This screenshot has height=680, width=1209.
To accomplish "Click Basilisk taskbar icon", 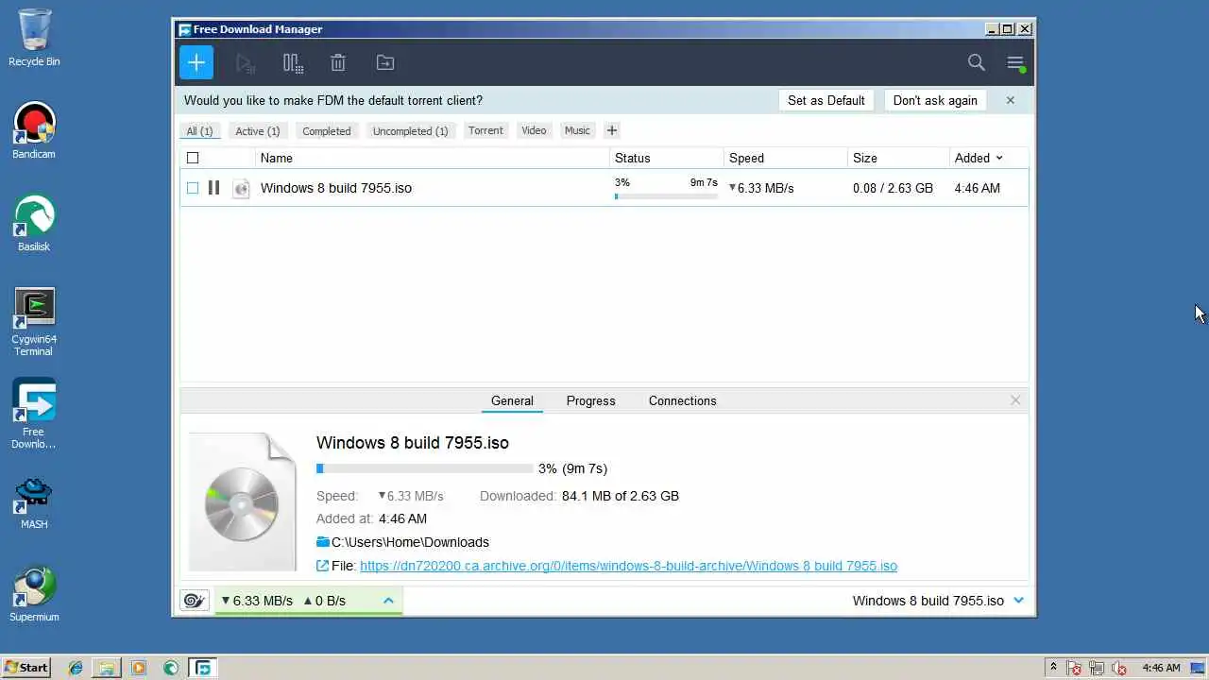I will pyautogui.click(x=171, y=668).
